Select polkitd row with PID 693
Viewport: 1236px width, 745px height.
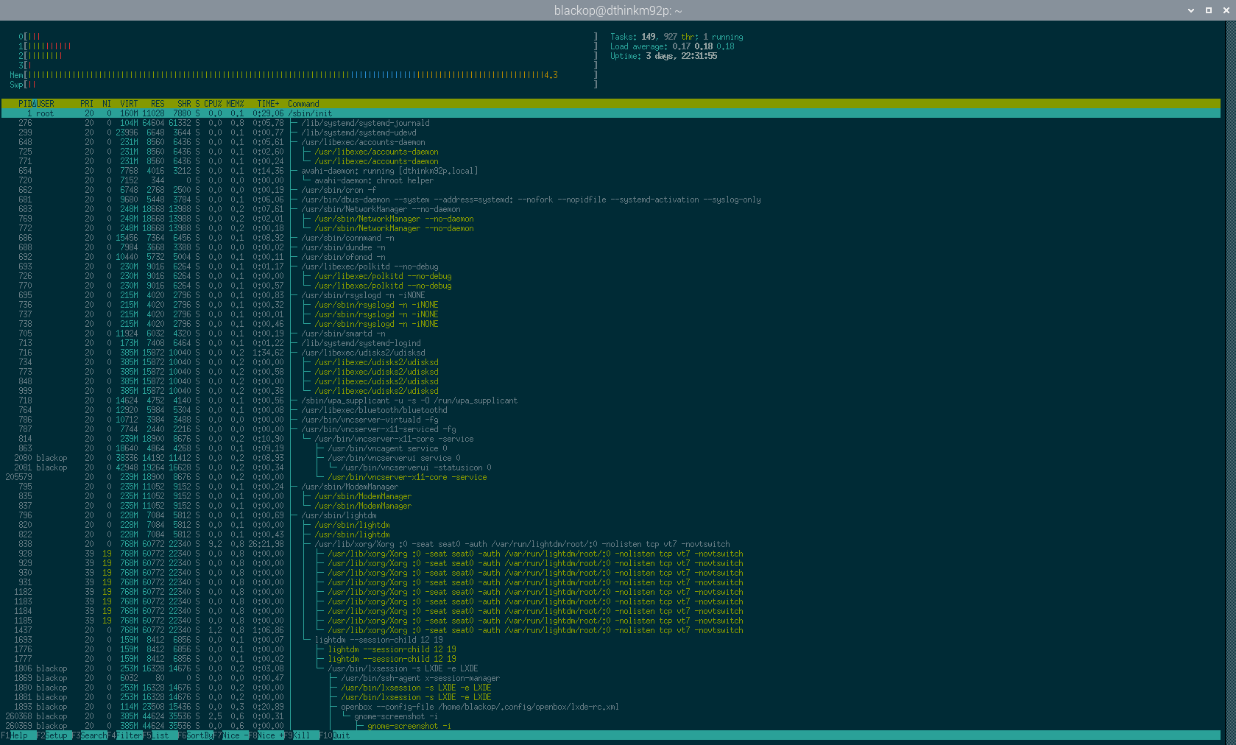click(x=611, y=266)
